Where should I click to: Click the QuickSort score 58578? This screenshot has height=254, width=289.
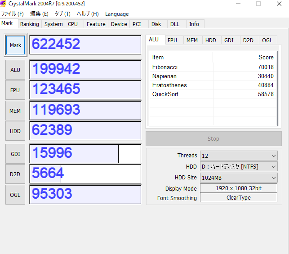pos(266,94)
